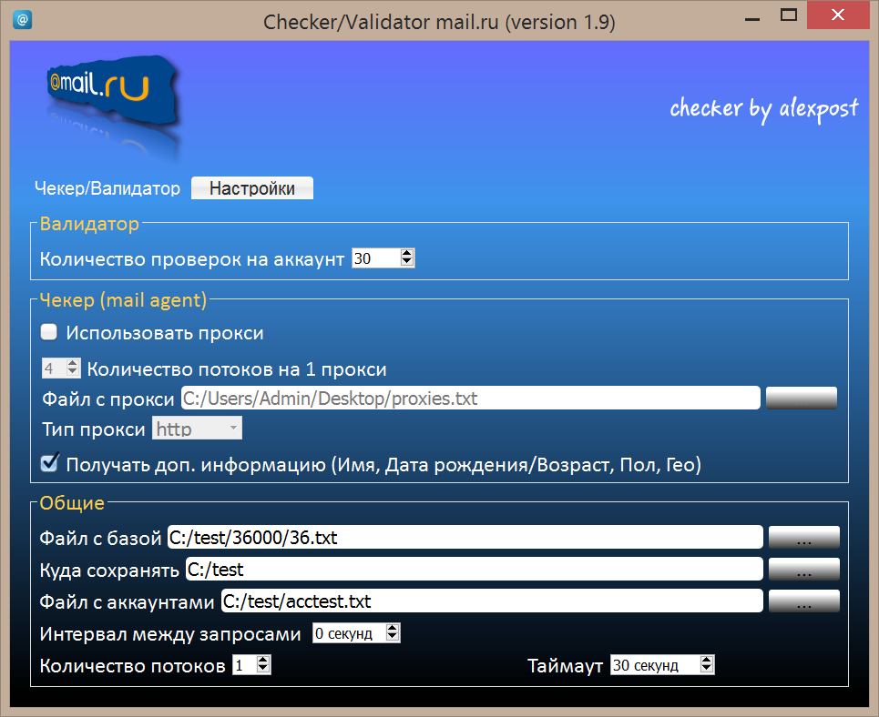Browse for the Куда сохранять folder
879x717 pixels.
tap(803, 570)
